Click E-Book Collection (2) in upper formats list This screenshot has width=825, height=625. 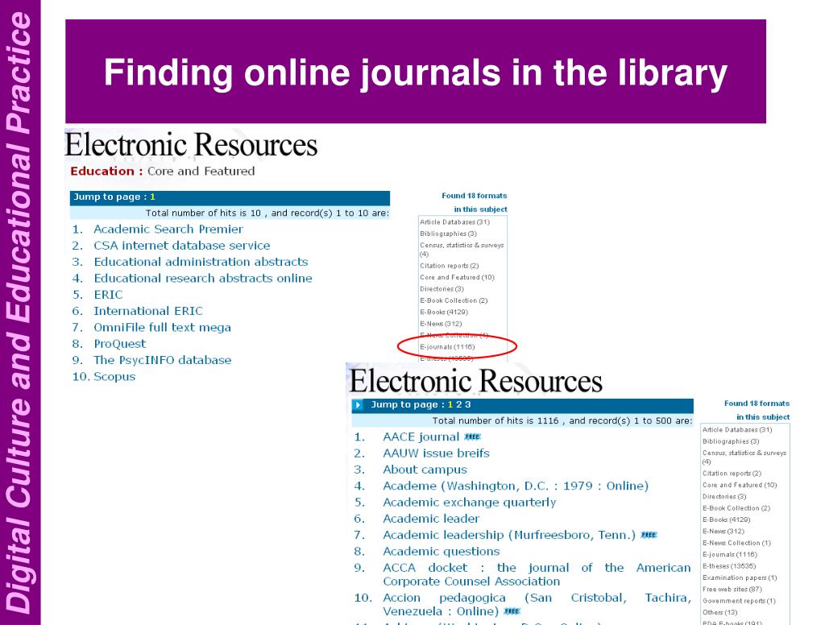pos(454,300)
